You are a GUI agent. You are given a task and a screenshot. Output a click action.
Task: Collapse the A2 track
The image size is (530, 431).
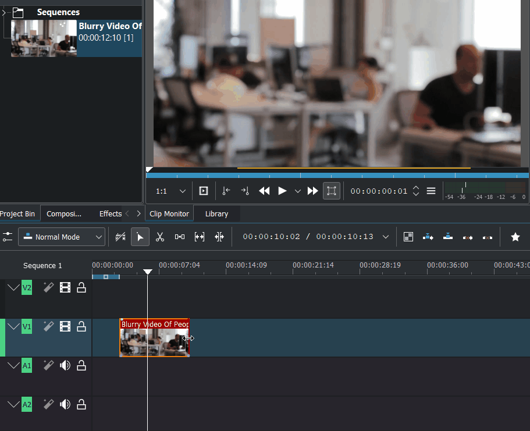click(13, 404)
